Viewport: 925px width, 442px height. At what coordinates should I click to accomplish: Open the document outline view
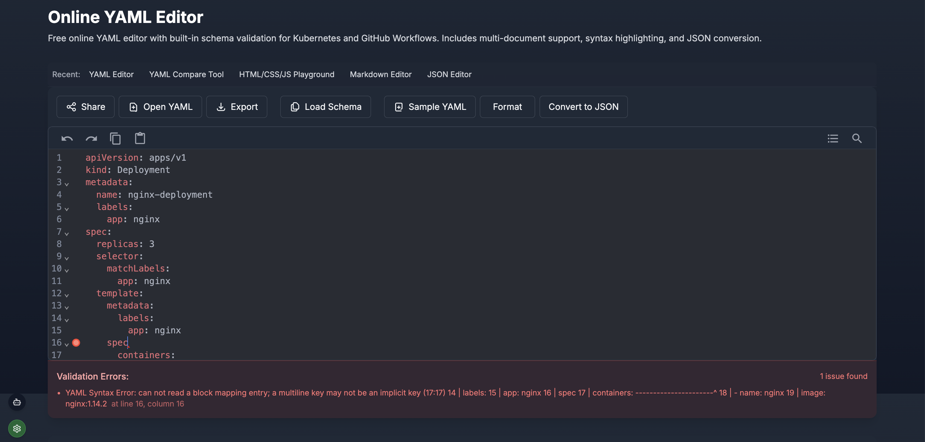833,139
